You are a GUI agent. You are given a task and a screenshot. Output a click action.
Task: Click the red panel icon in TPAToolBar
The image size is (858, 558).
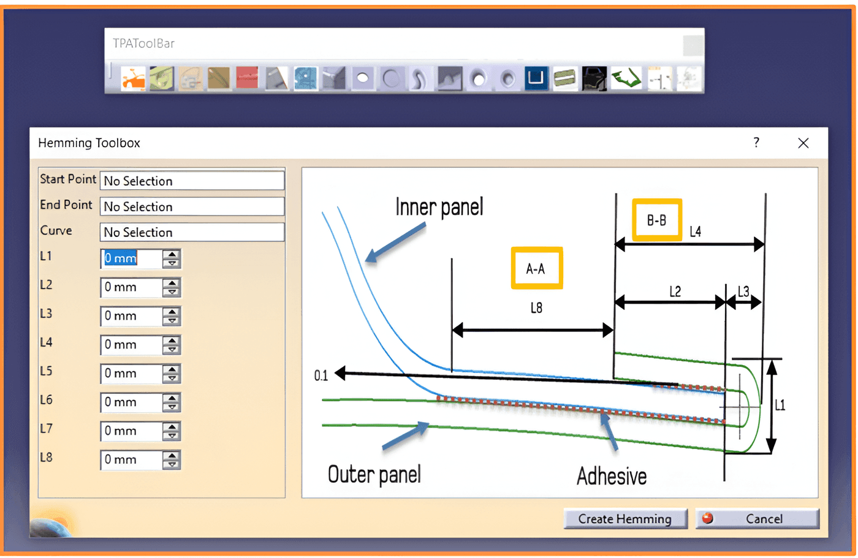click(x=248, y=78)
